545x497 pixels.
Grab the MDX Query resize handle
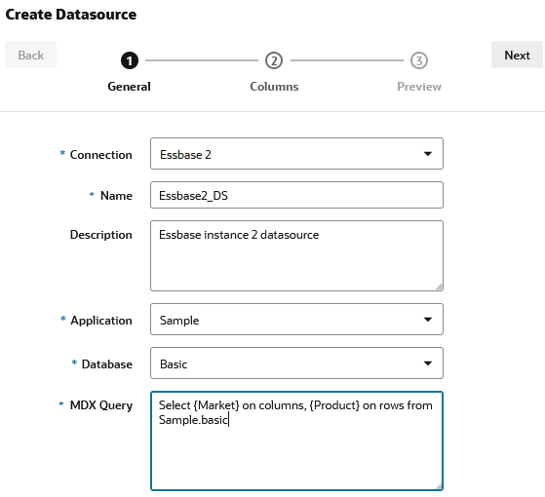pyautogui.click(x=439, y=486)
